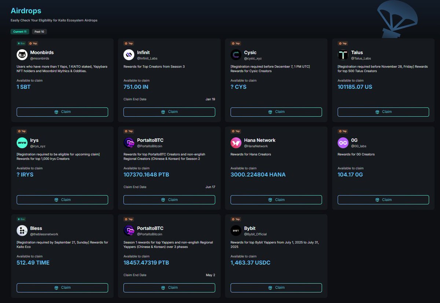Open the @Talus_Labs handle link
This screenshot has width=440, height=303.
(x=361, y=58)
